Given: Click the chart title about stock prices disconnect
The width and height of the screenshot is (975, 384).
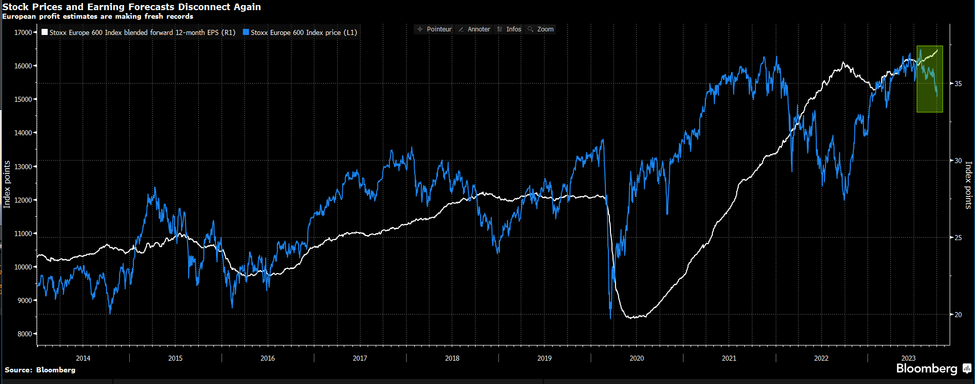Looking at the screenshot, I should point(132,7).
